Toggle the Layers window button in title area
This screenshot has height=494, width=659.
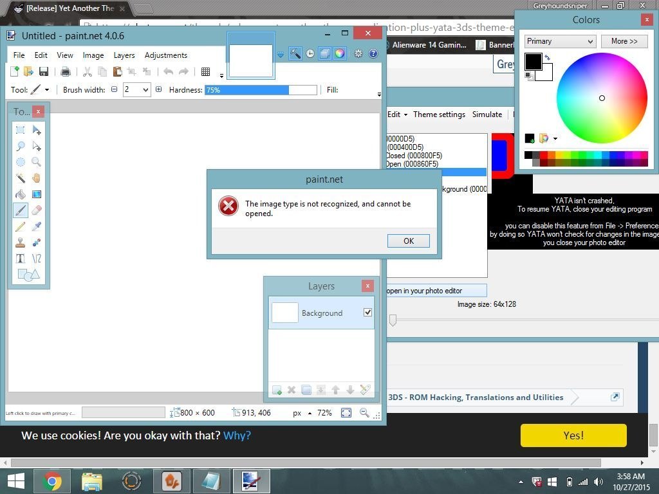coord(325,53)
